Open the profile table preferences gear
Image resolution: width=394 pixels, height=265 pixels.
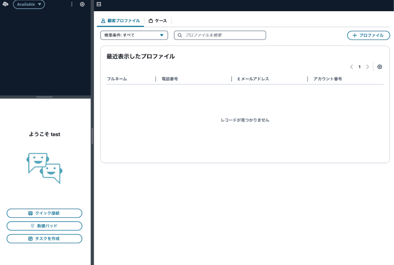(x=379, y=66)
